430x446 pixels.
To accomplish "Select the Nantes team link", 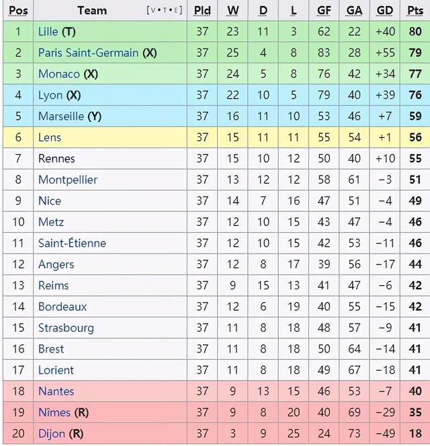I will tap(56, 392).
